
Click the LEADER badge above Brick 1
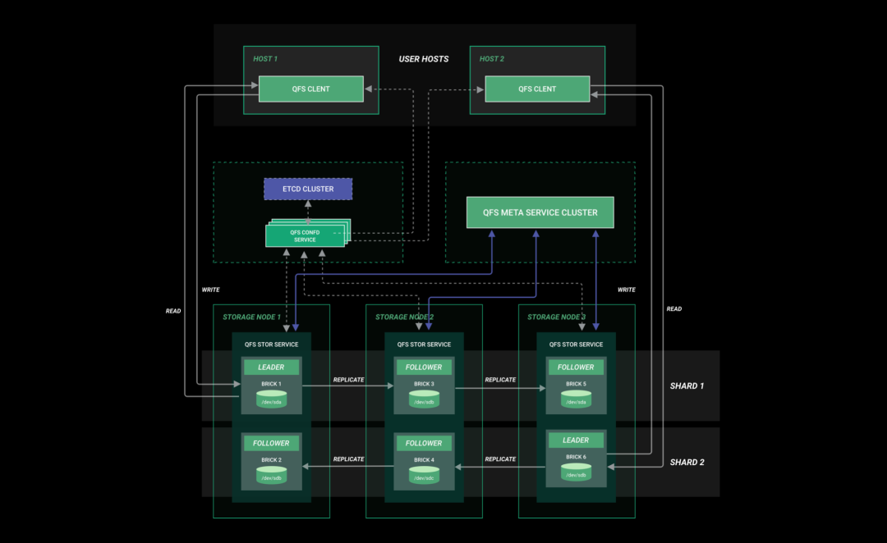tap(272, 367)
